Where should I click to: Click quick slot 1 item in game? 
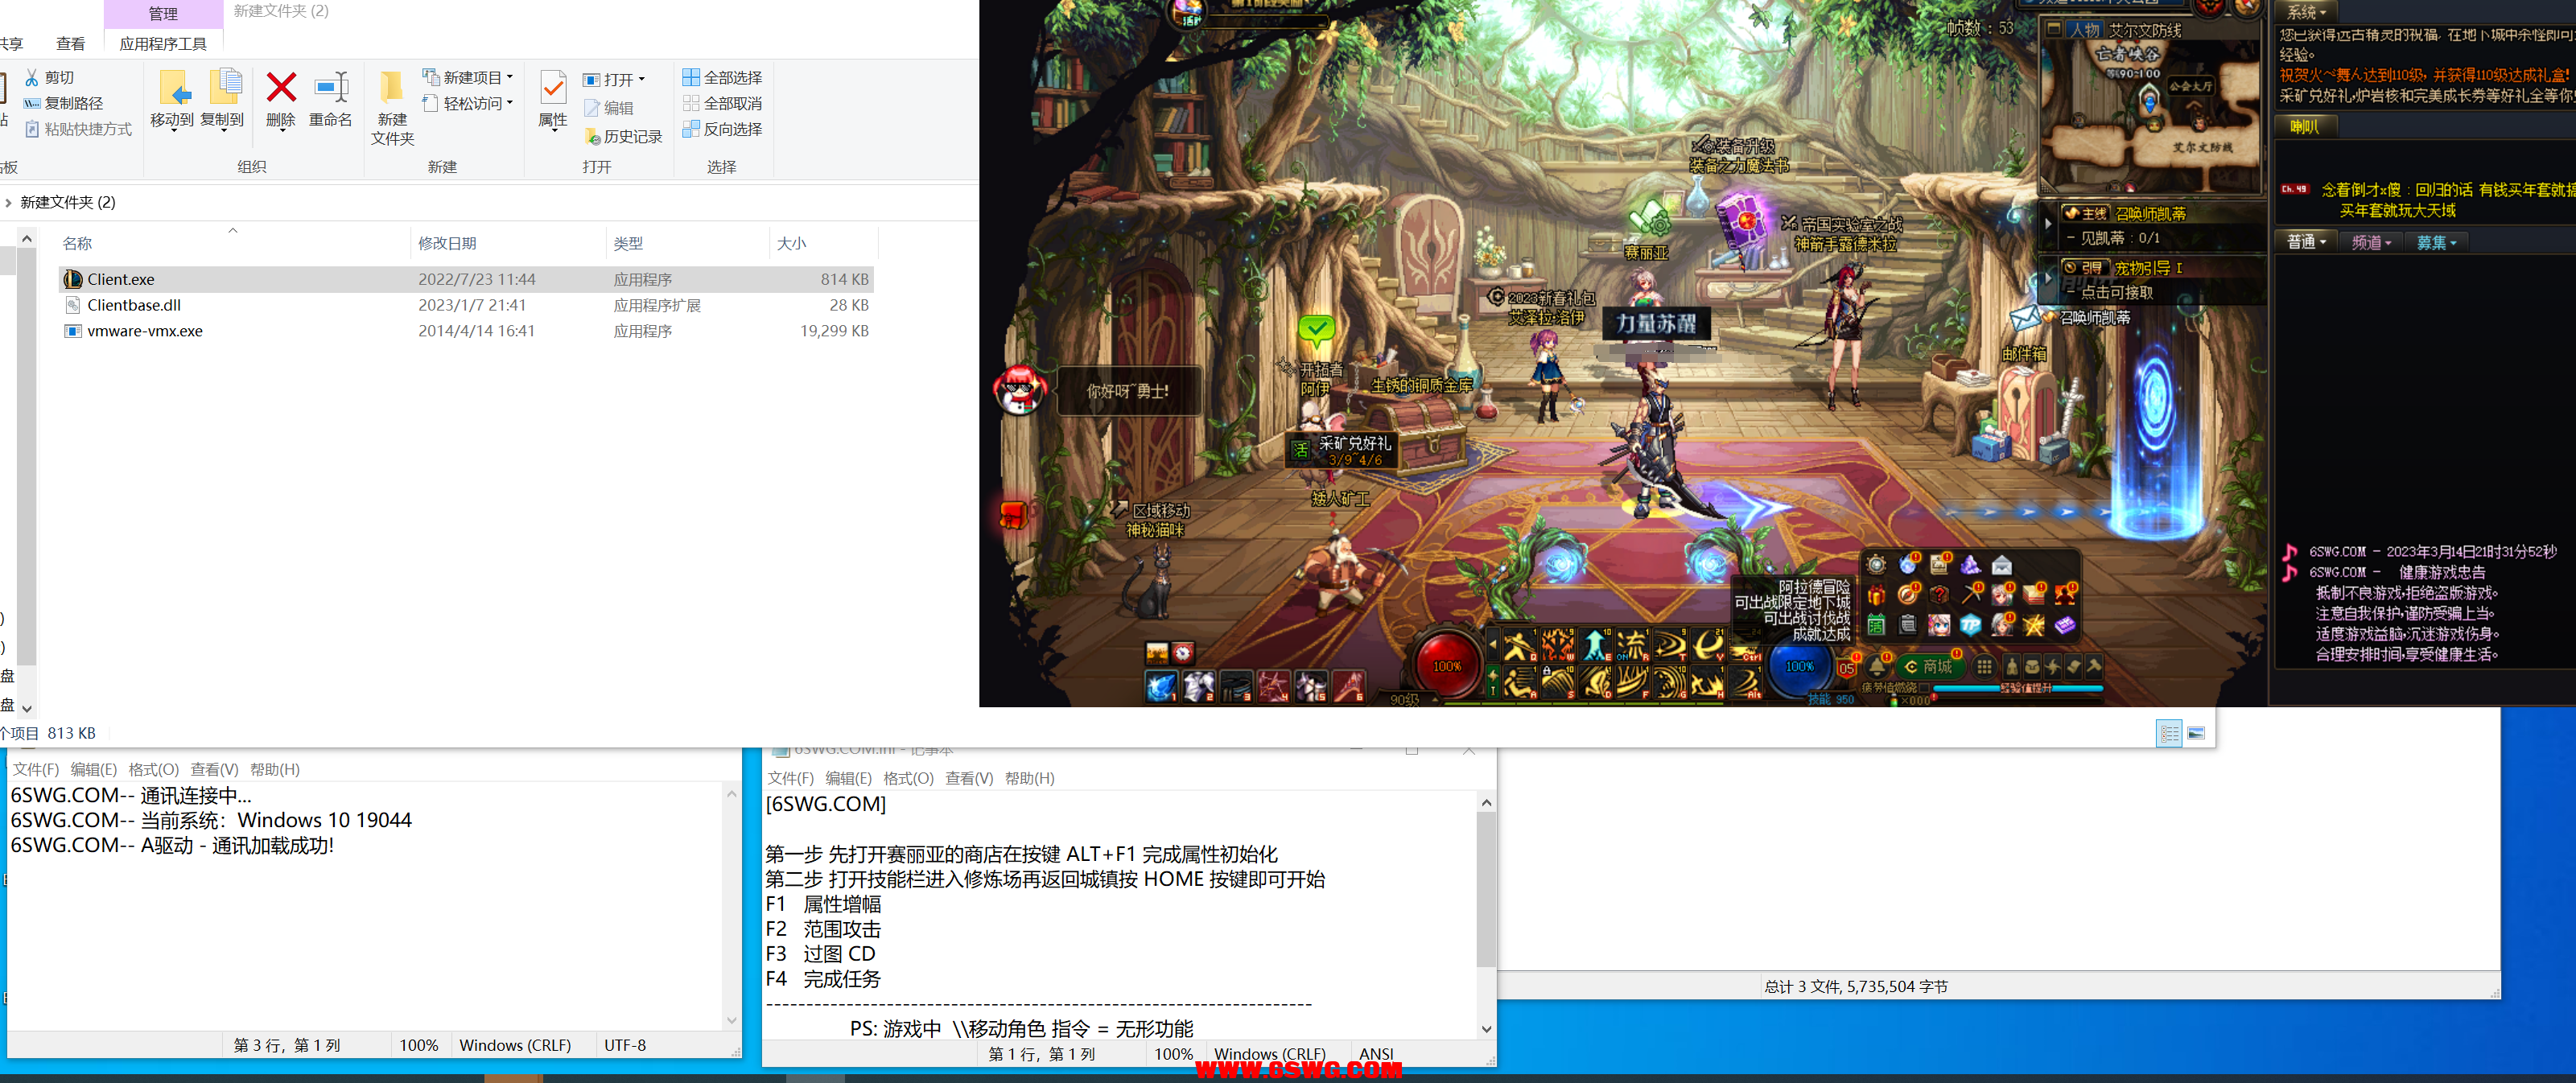[x=1162, y=686]
